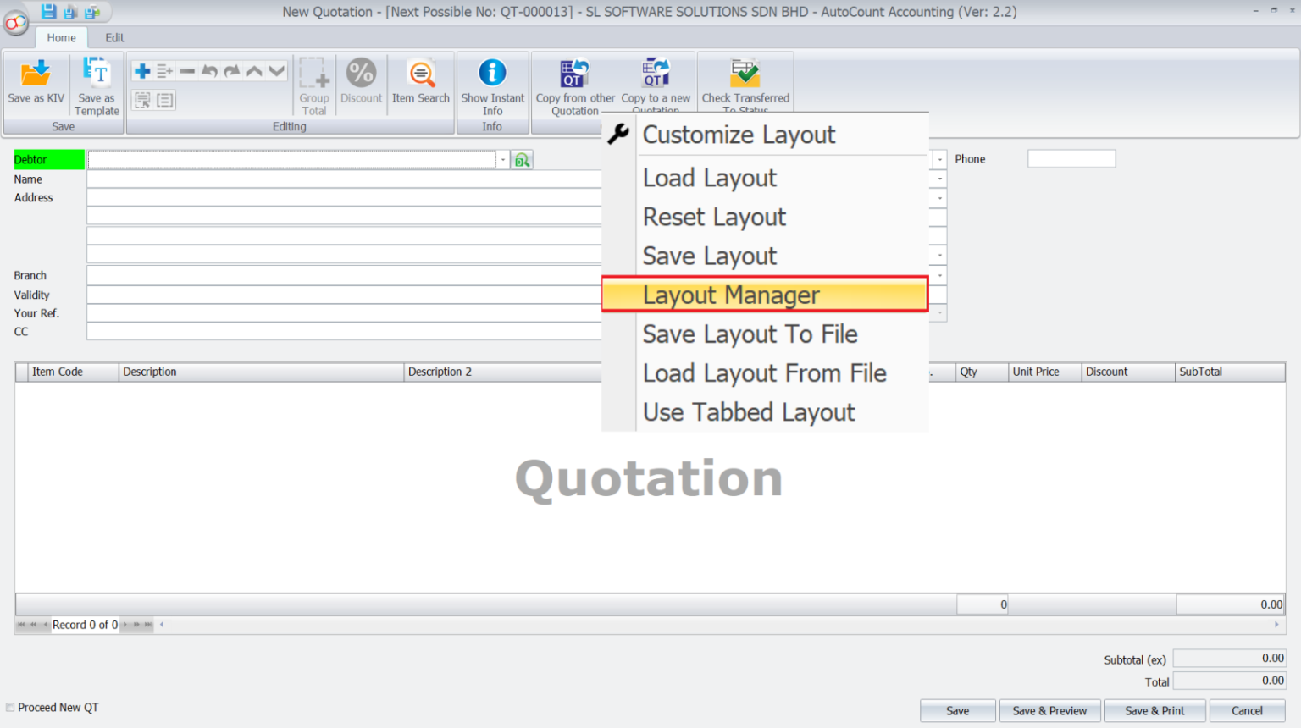Click the SubTotal column header
The height and width of the screenshot is (728, 1301).
1230,372
